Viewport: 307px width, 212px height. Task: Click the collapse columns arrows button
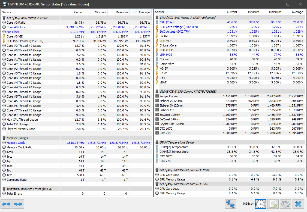19,204
